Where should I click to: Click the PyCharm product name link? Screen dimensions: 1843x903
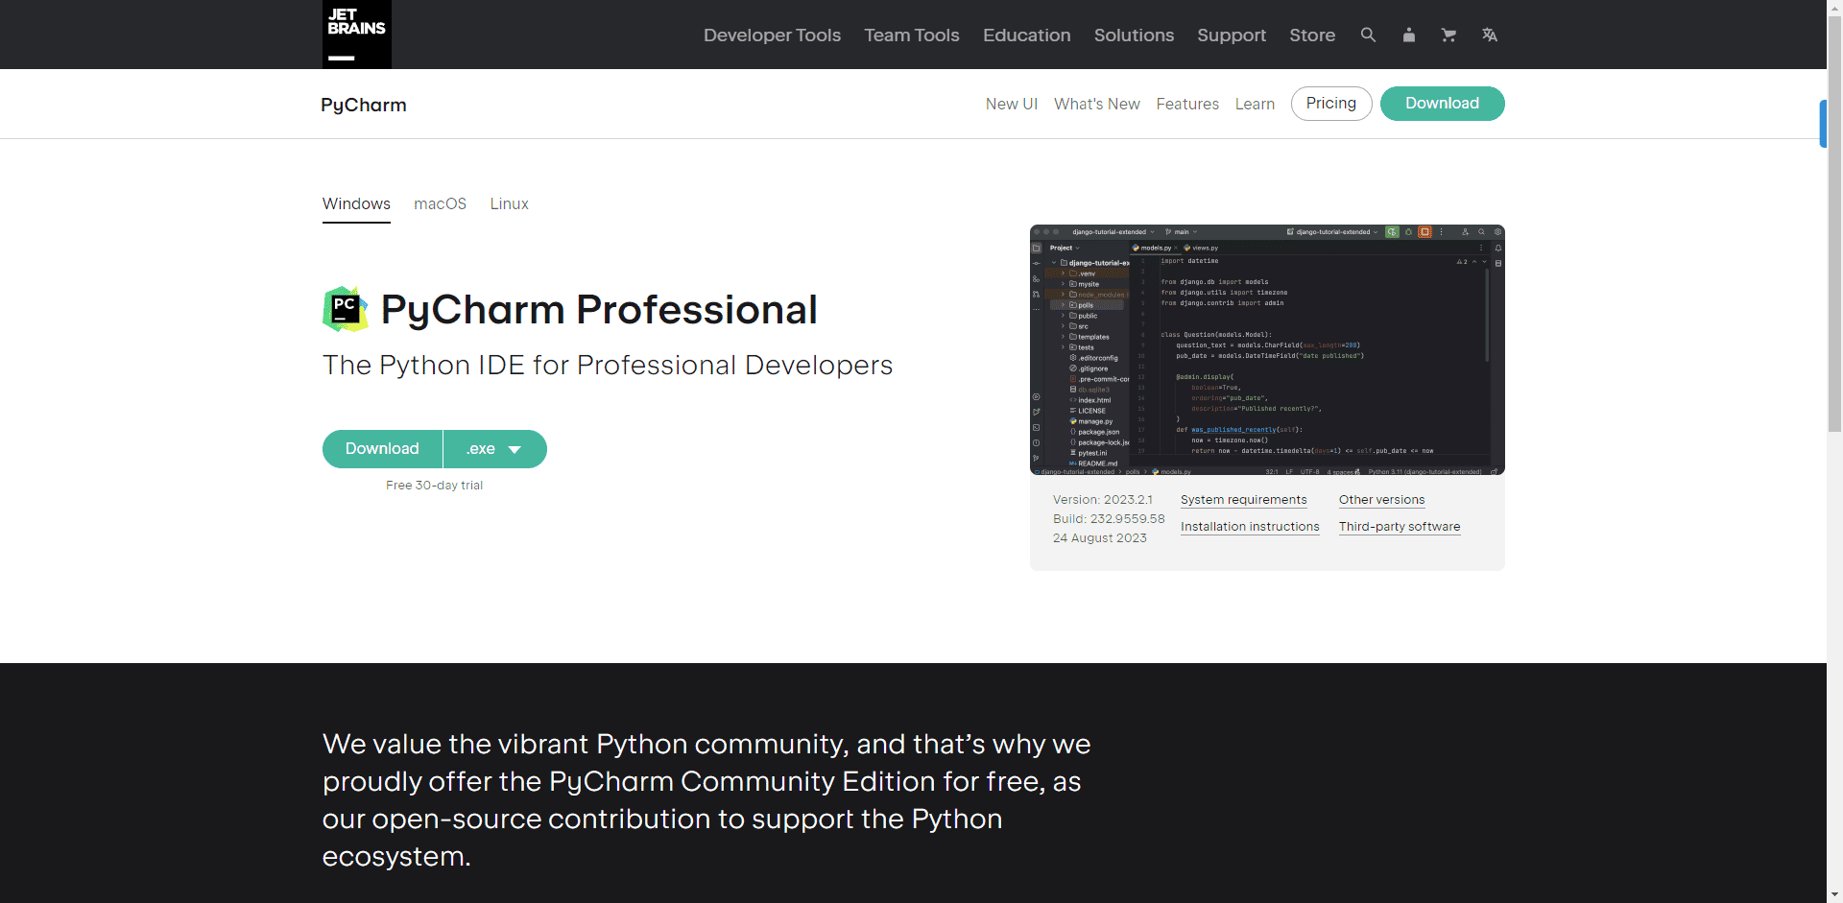click(x=364, y=105)
